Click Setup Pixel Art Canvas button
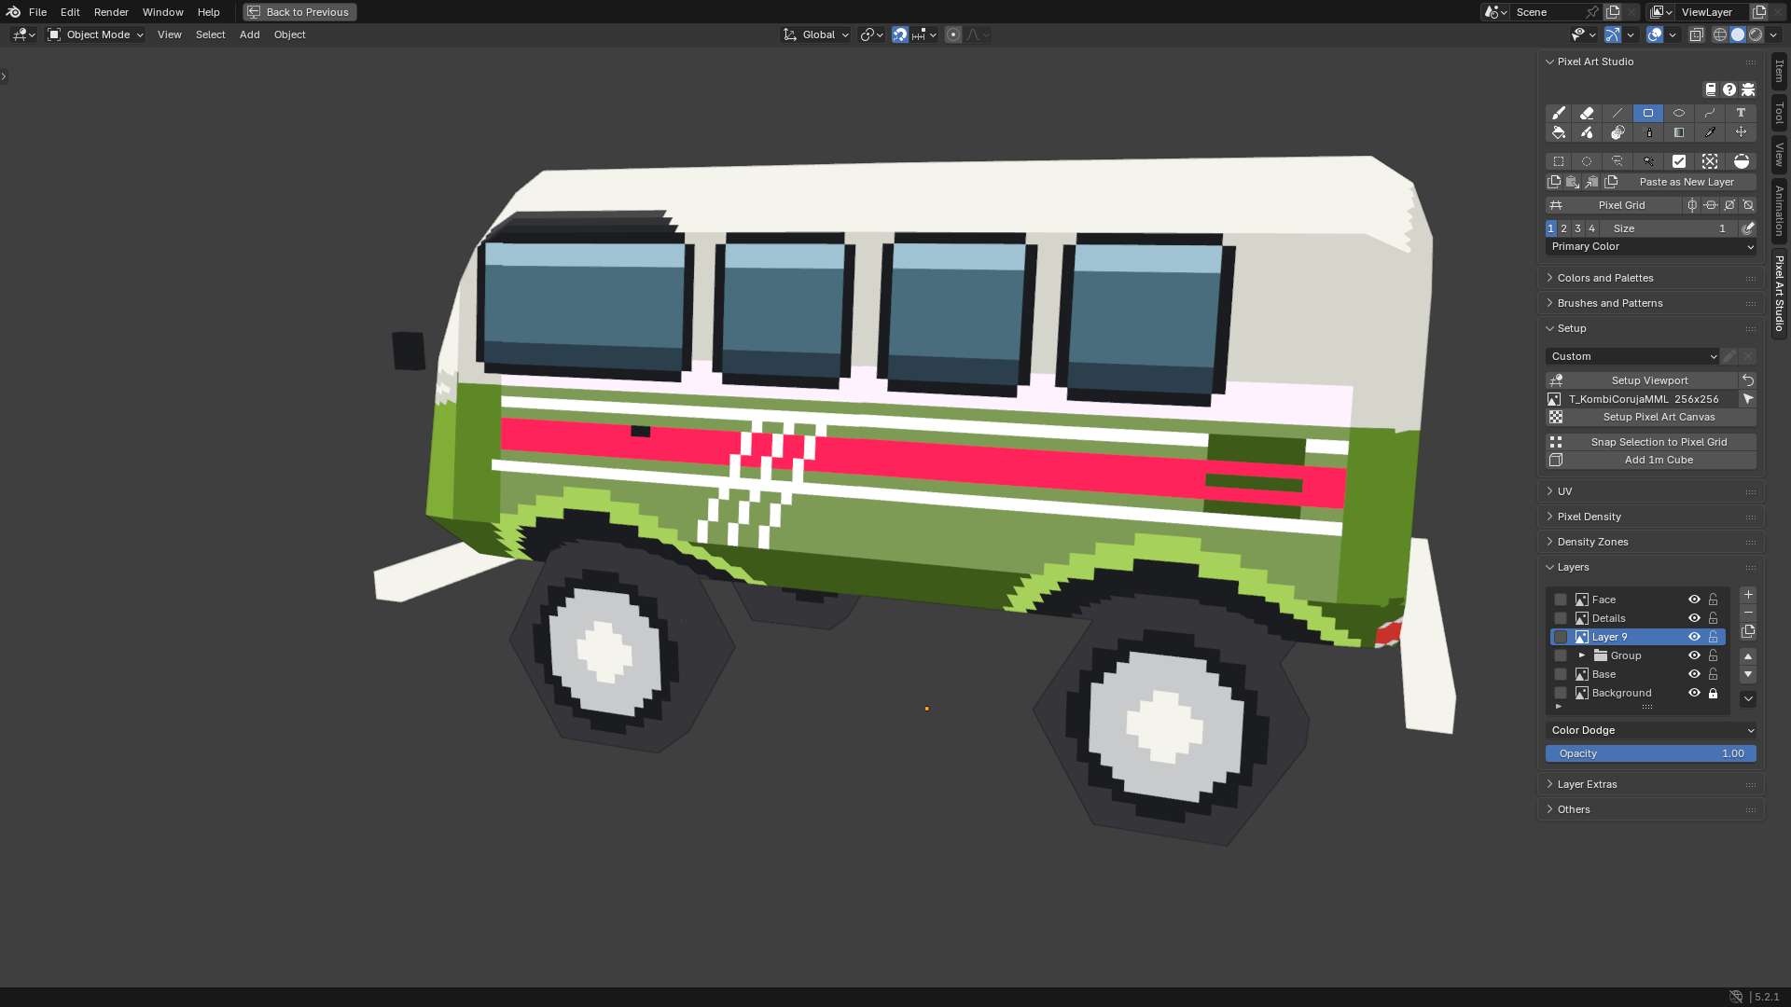 [x=1651, y=417]
